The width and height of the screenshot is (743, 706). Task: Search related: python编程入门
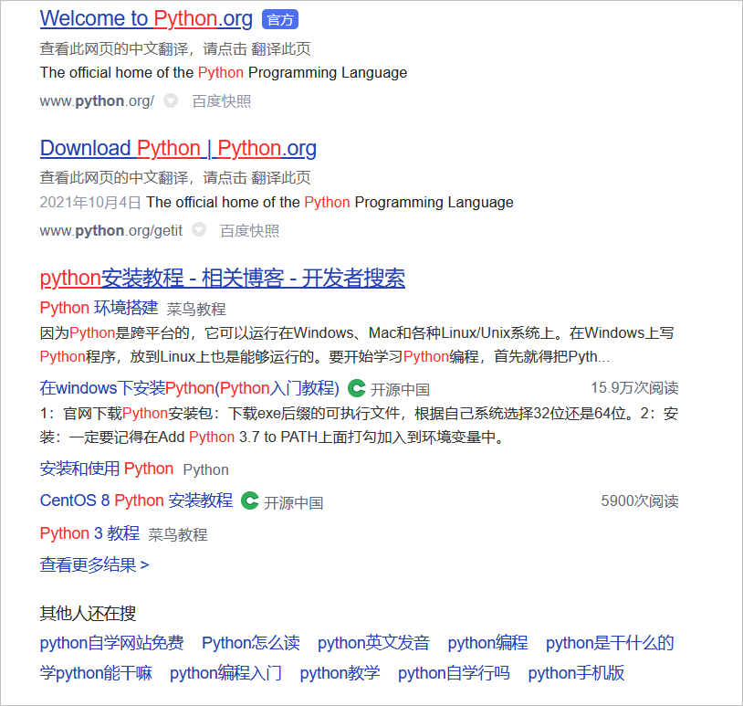pyautogui.click(x=226, y=673)
